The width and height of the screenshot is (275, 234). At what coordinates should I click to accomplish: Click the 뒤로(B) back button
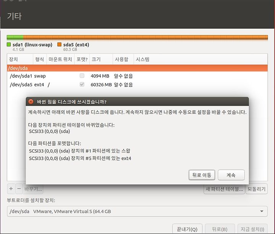(220, 229)
